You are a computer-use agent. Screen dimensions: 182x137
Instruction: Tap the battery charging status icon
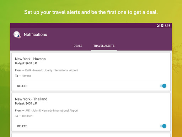pyautogui.click(x=162, y=25)
